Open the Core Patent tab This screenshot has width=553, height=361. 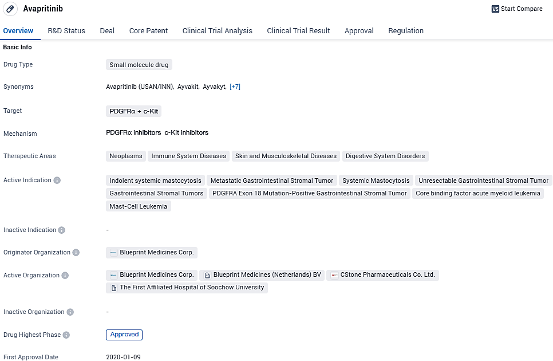point(148,31)
